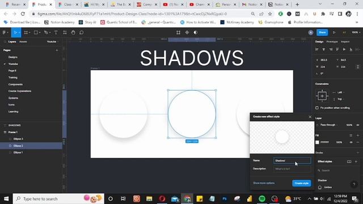Add a new fill with plus icon
This screenshot has width=363, height=204.
pos(358,135)
